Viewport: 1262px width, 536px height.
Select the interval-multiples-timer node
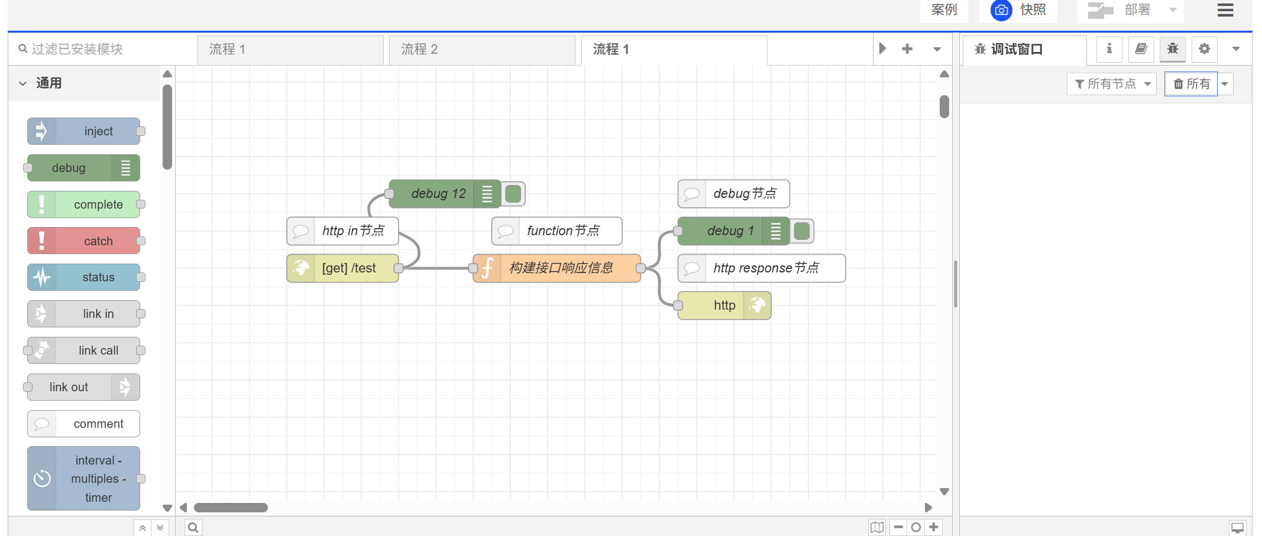pyautogui.click(x=83, y=479)
